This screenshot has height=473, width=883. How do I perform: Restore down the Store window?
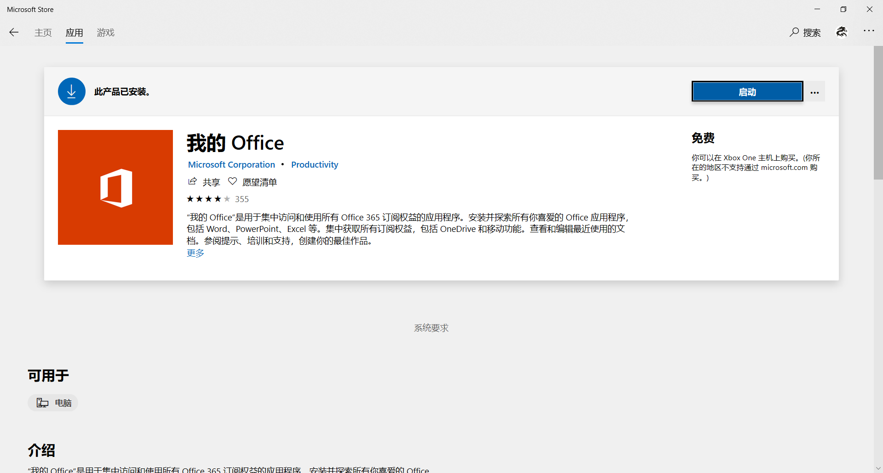843,9
